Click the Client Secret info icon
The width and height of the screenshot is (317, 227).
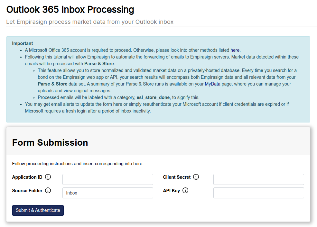196,177
